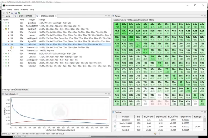This screenshot has width=208, height=138.
Task: Sort by the Exploit% column header
Action: (186, 116)
